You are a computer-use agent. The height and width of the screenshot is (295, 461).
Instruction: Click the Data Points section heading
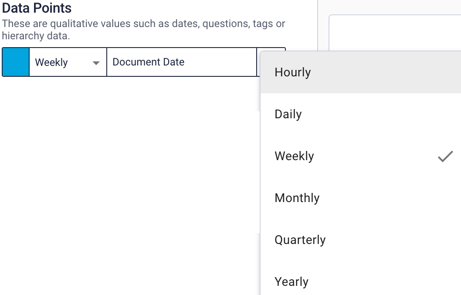pyautogui.click(x=37, y=8)
